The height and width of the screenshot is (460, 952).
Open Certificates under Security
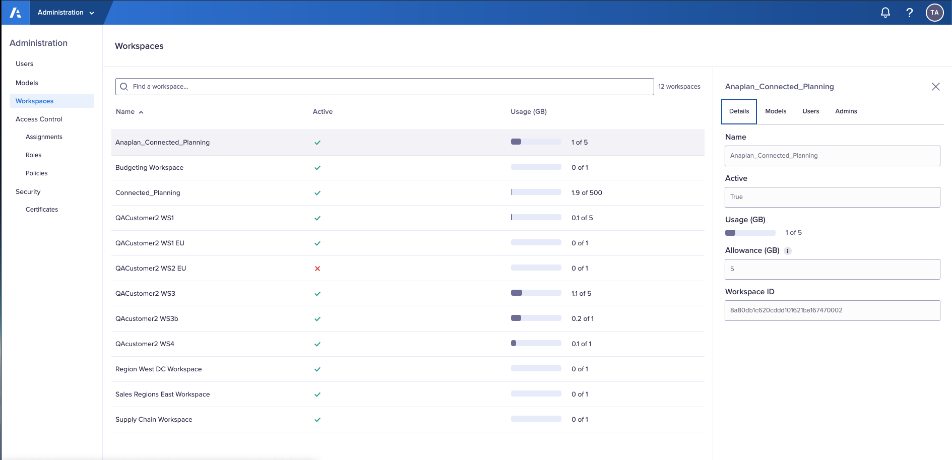(x=42, y=210)
